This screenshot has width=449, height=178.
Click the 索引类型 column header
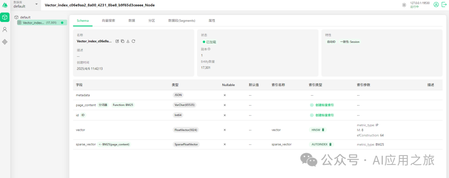click(315, 85)
